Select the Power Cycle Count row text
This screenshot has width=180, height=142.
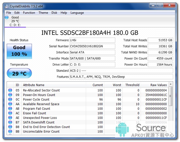pos(36,100)
